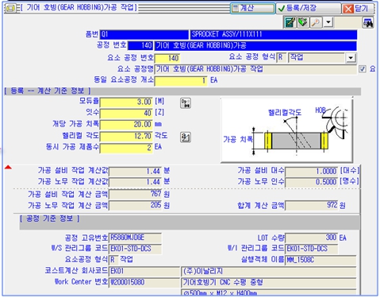The height and width of the screenshot is (298, 380).
Task: Click the 가공 노무 인수 value 0.5000
Action: pyautogui.click(x=312, y=182)
